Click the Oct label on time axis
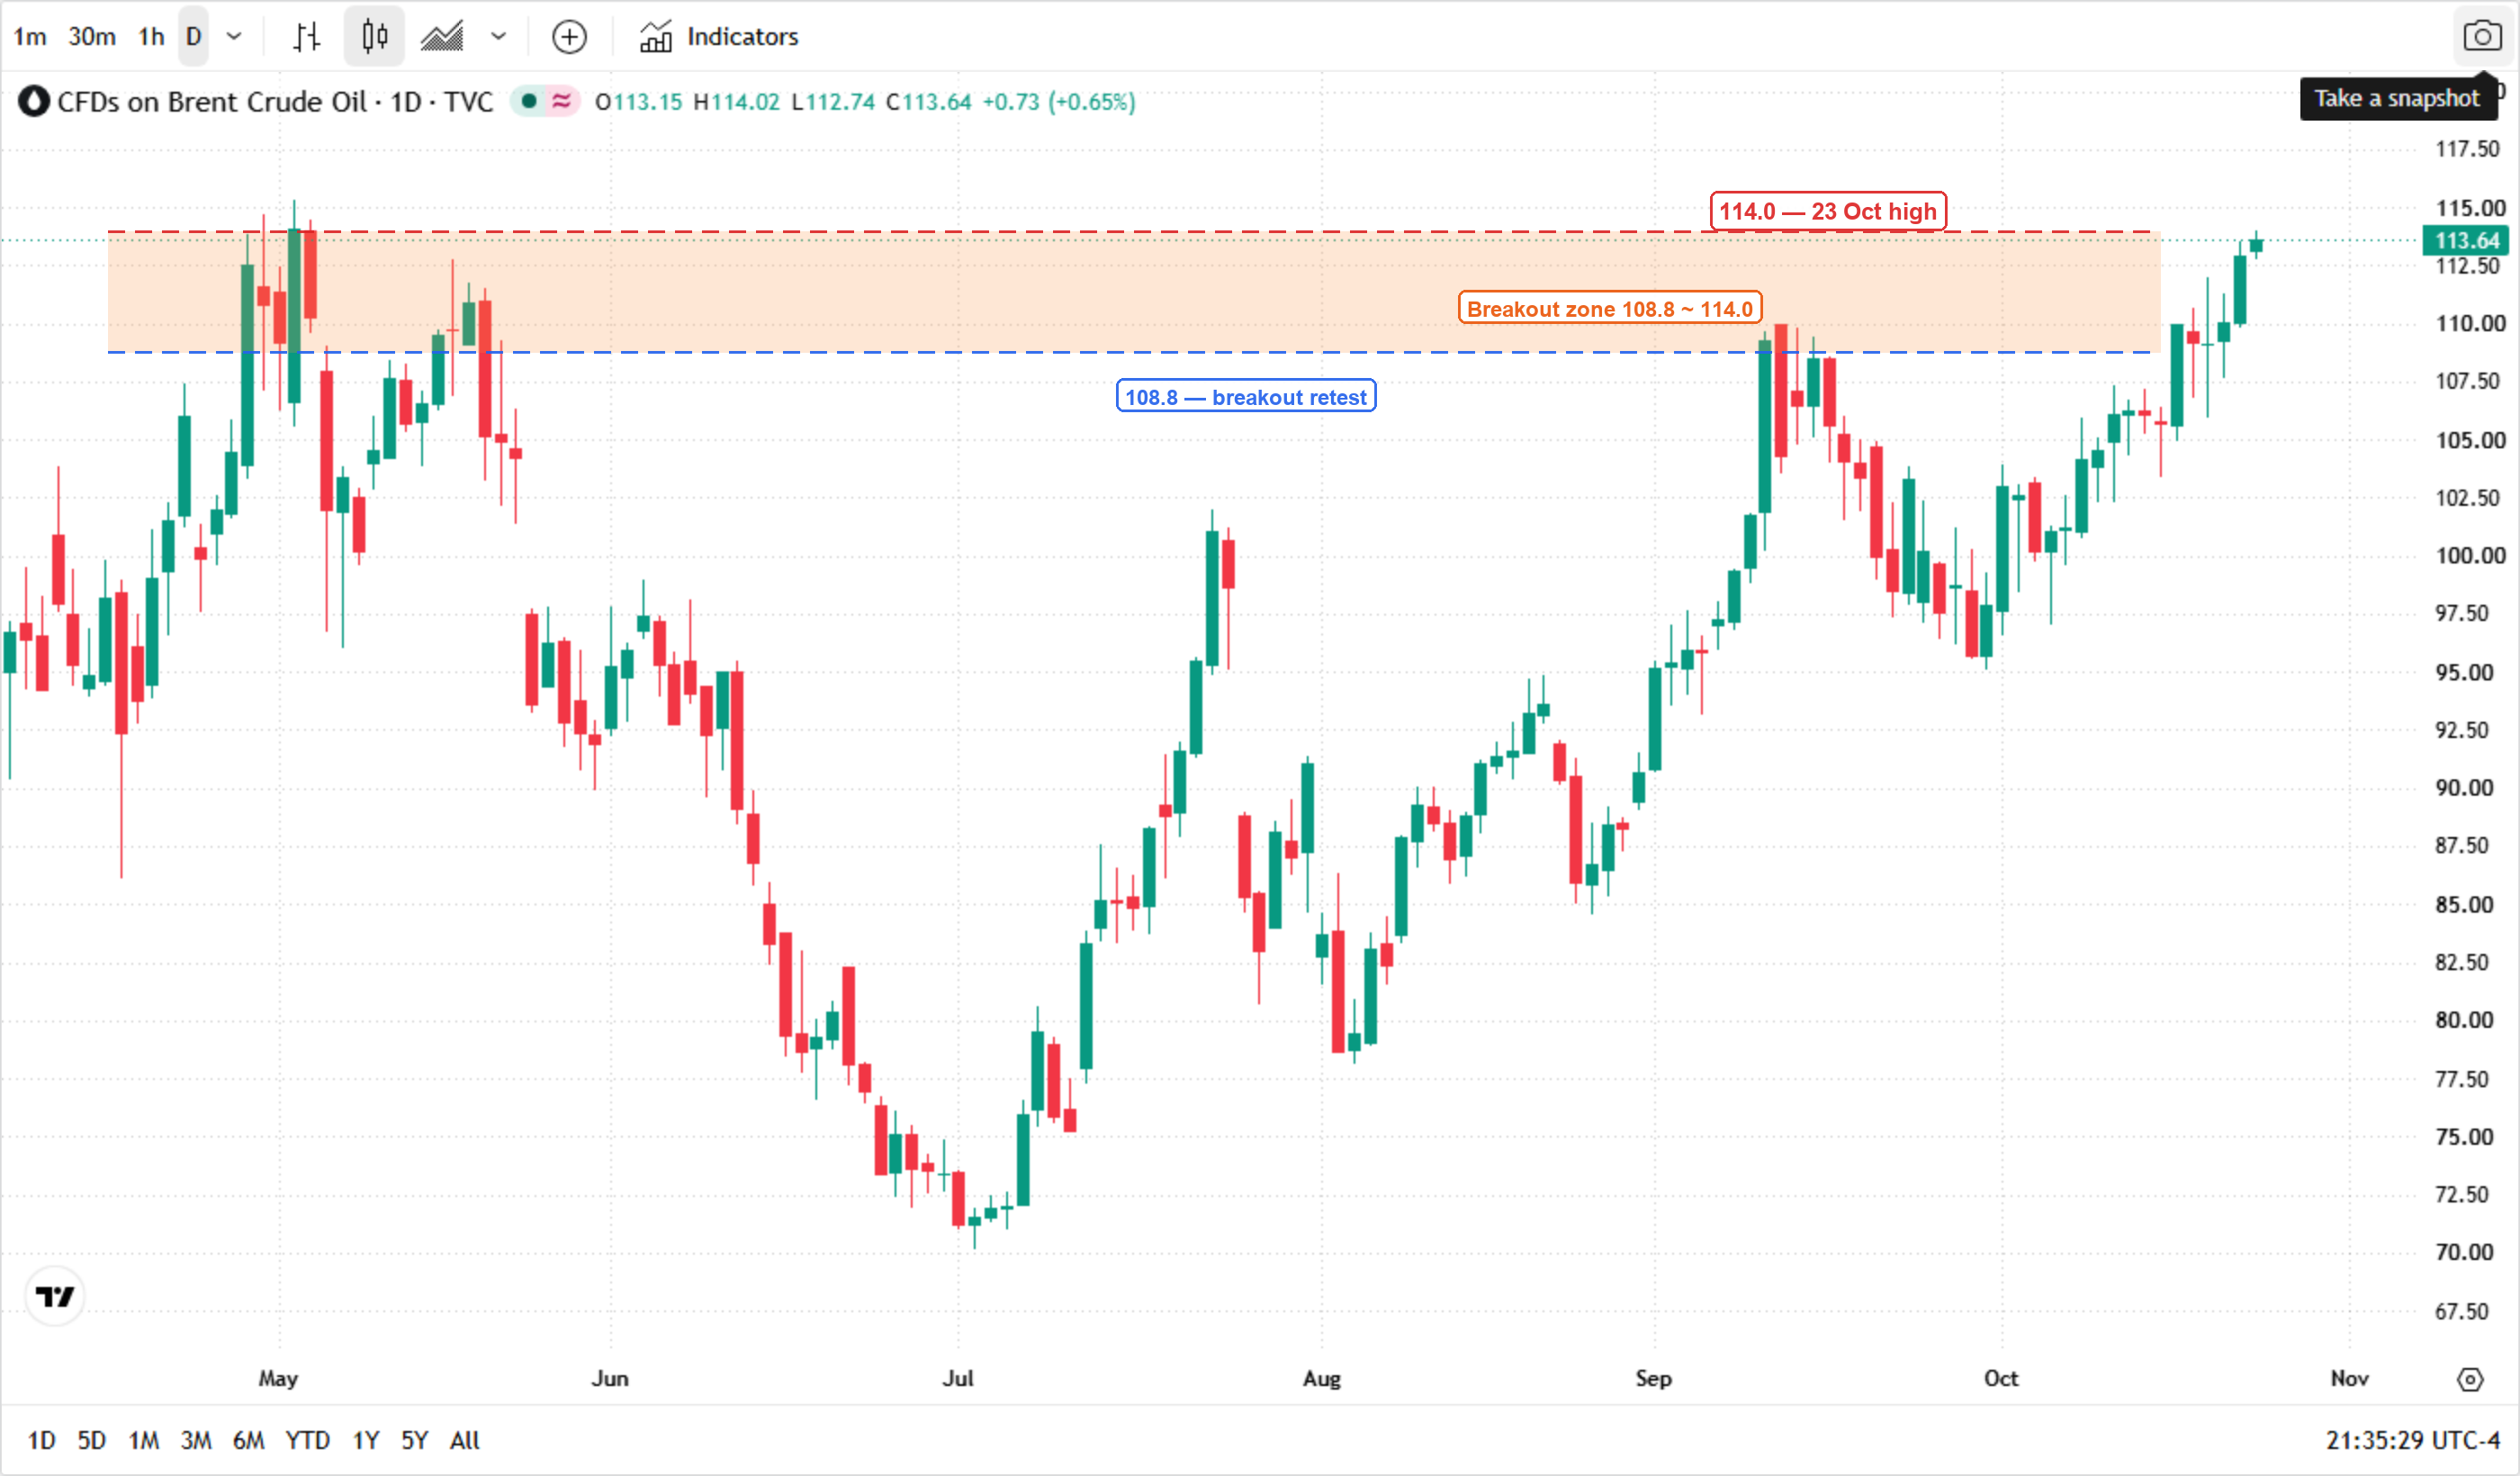Viewport: 2520px width, 1476px height. 2001,1379
